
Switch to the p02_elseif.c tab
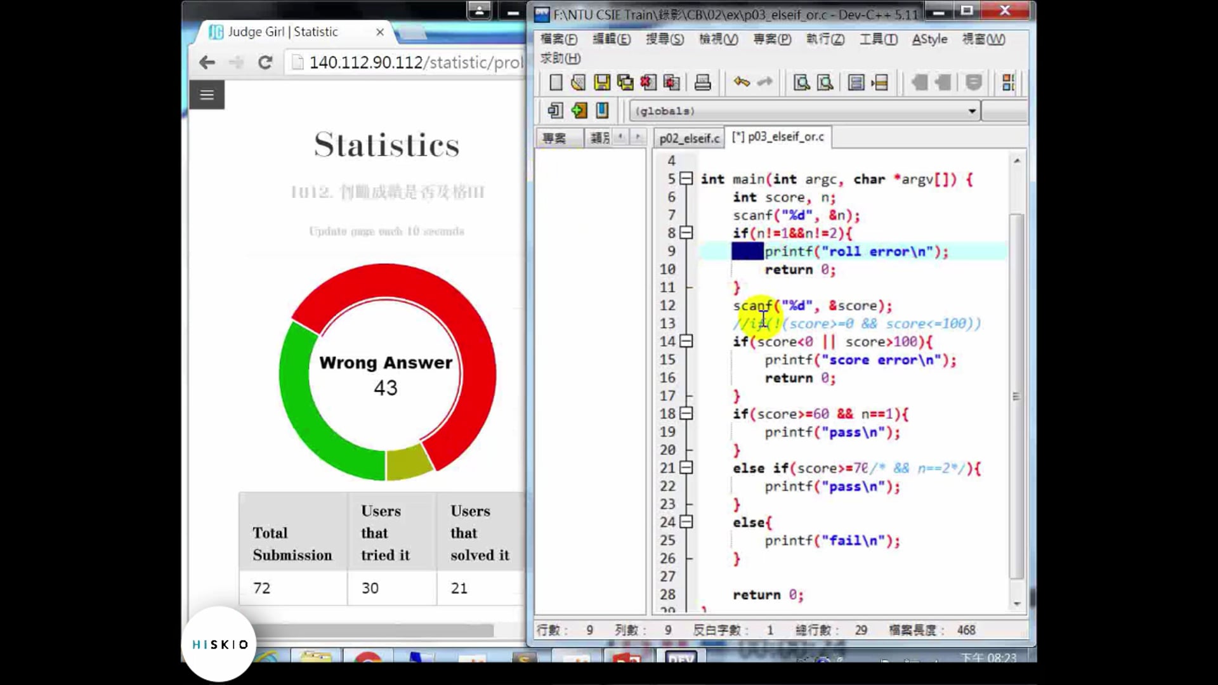coord(689,138)
